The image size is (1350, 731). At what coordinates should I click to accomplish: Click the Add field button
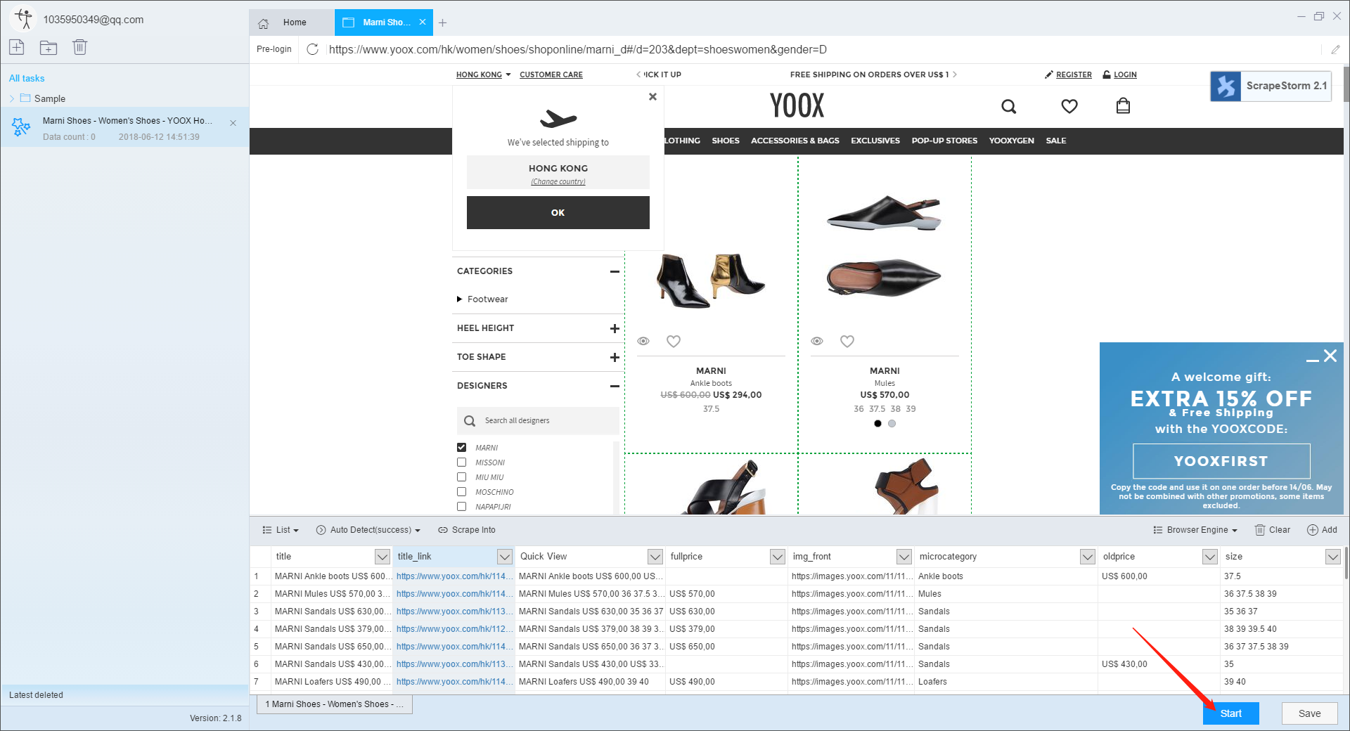[x=1322, y=530]
